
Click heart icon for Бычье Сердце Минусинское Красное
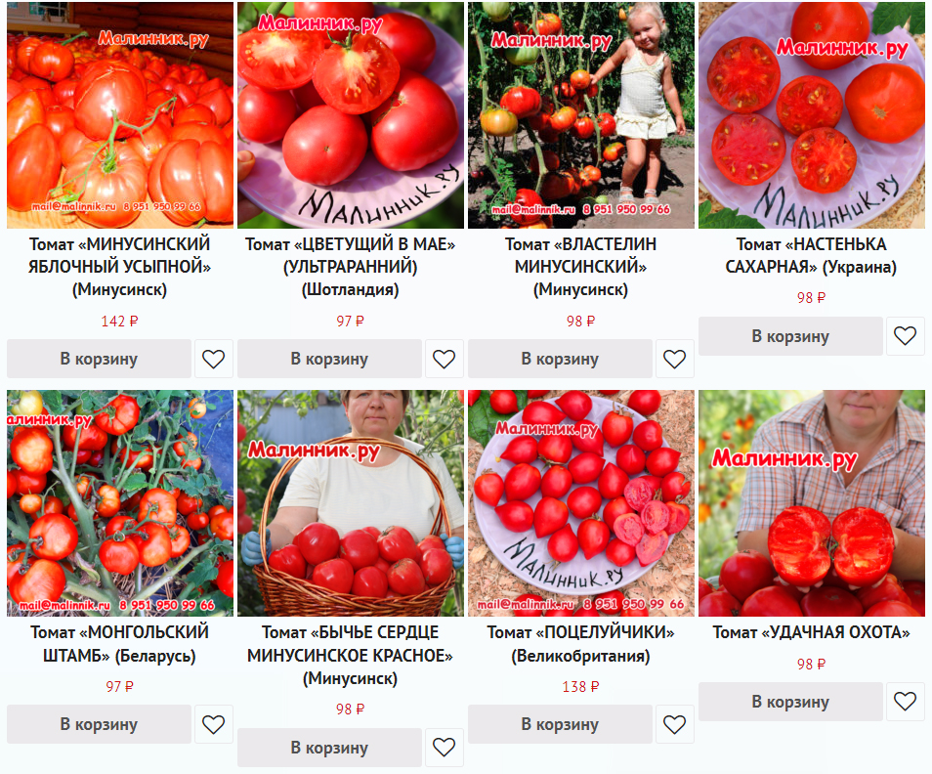444,748
